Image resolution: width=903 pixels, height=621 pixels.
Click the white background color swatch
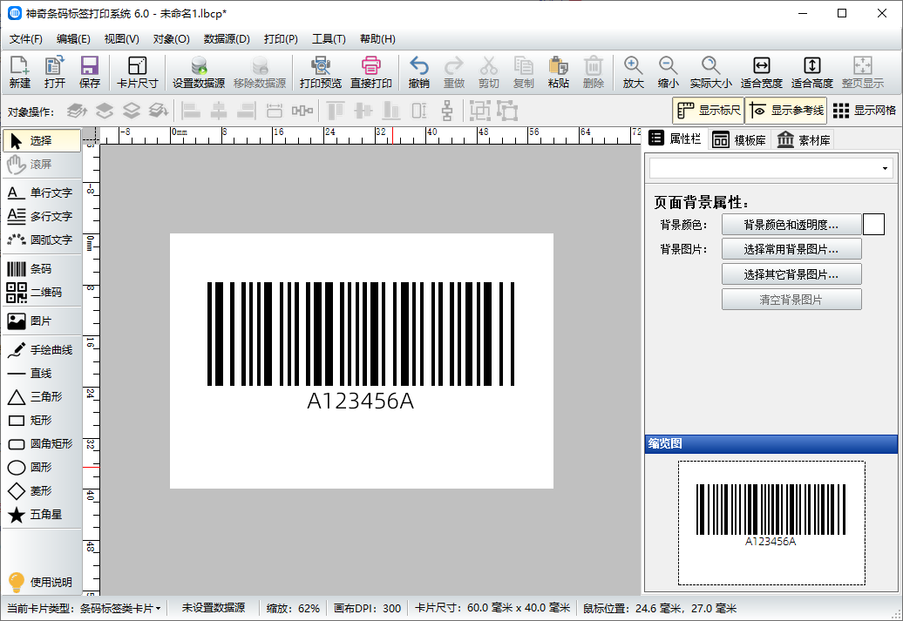[x=873, y=225]
